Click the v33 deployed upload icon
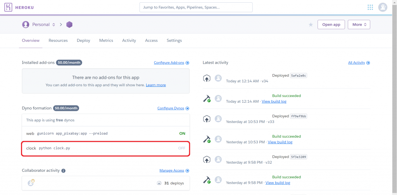 point(207,119)
